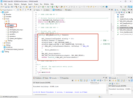Expand the Drivers folder
Viewport: 133px width, 98px height.
[x=3, y=43]
